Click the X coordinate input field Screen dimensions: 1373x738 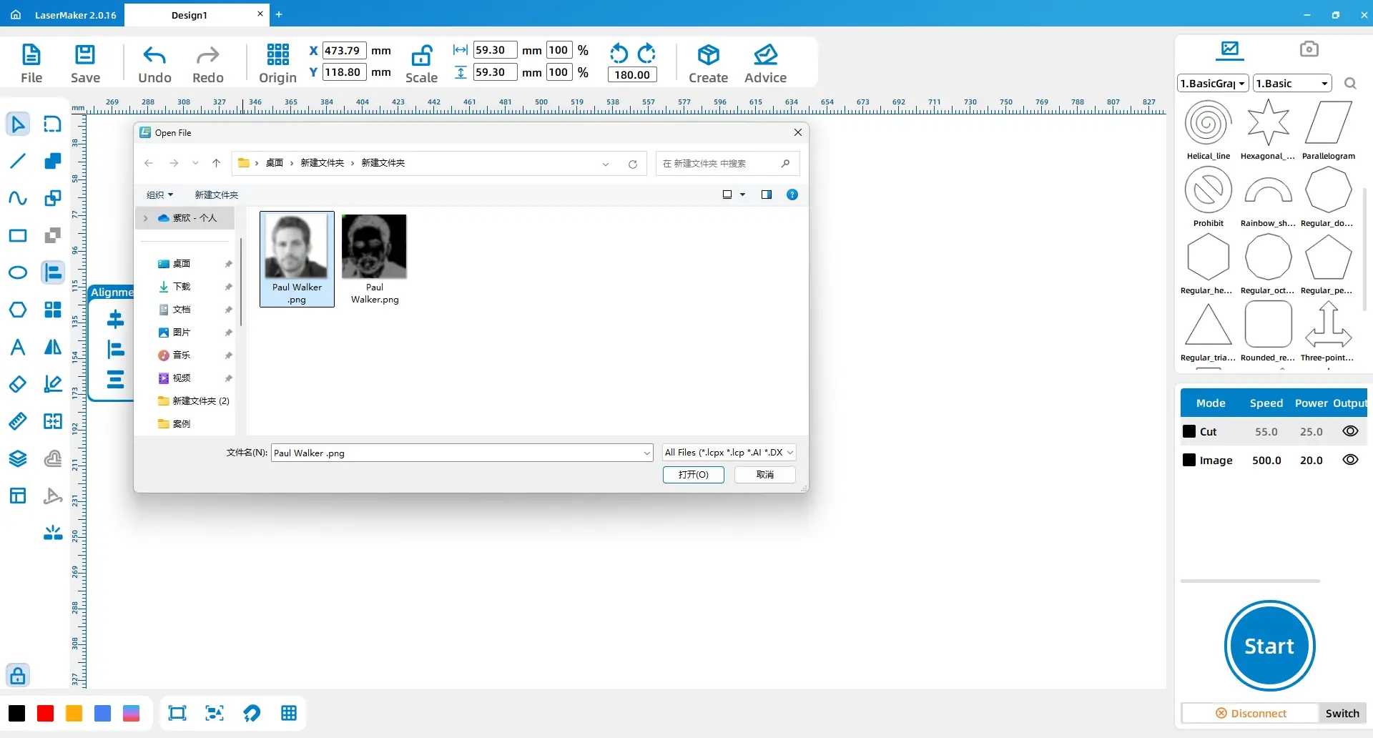[344, 50]
